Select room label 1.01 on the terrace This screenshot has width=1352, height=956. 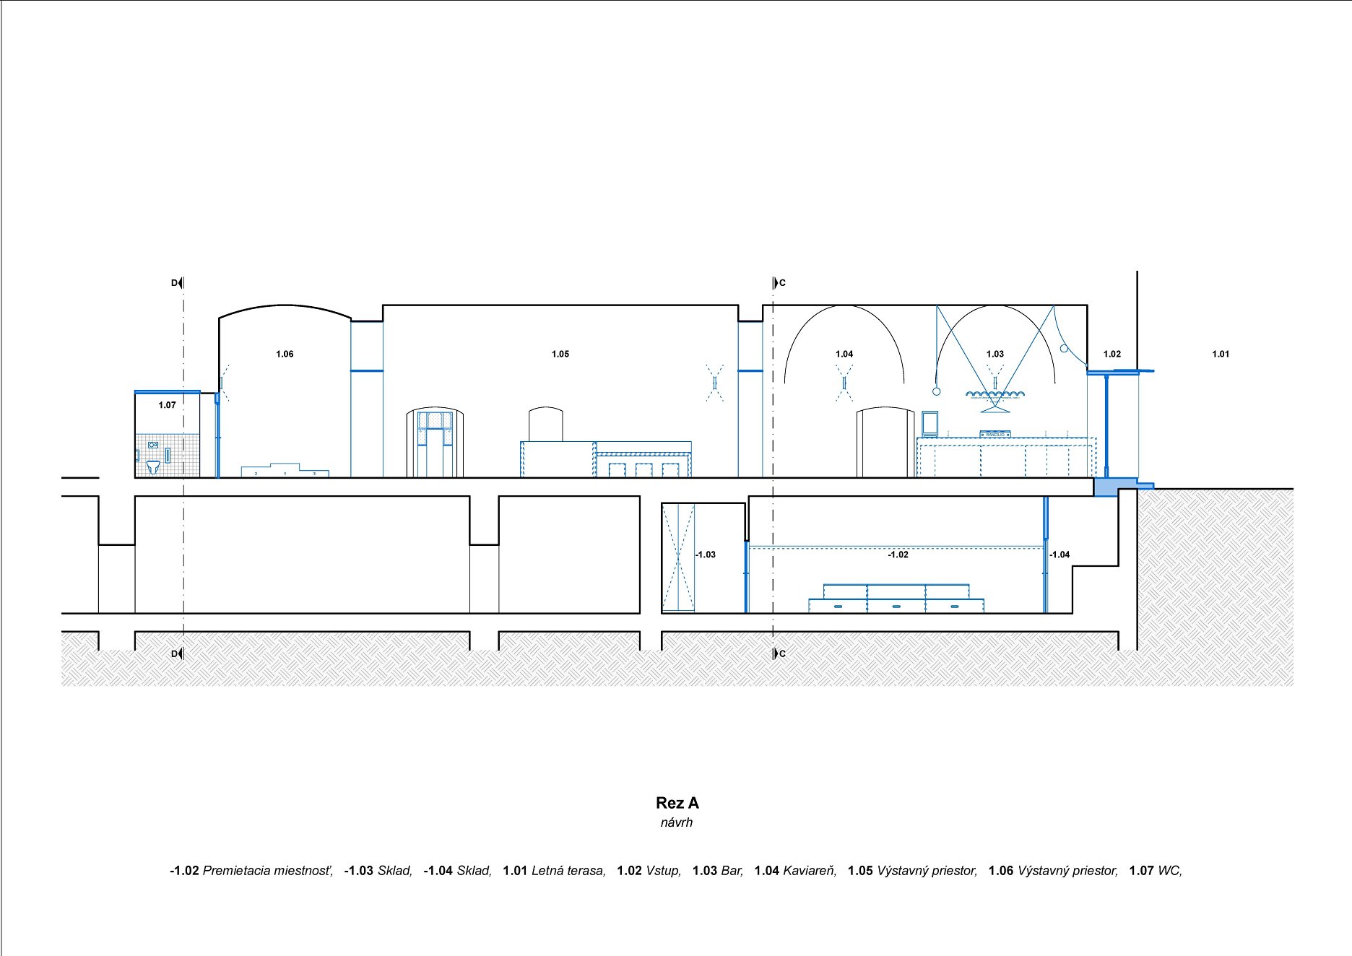(1220, 354)
